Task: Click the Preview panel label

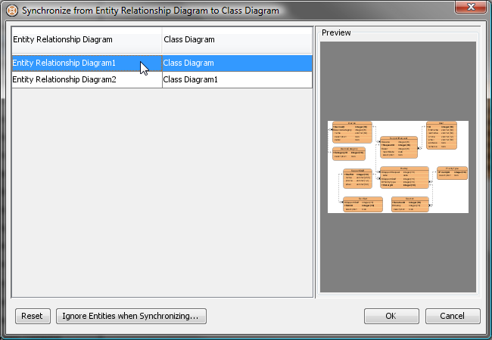Action: point(336,32)
